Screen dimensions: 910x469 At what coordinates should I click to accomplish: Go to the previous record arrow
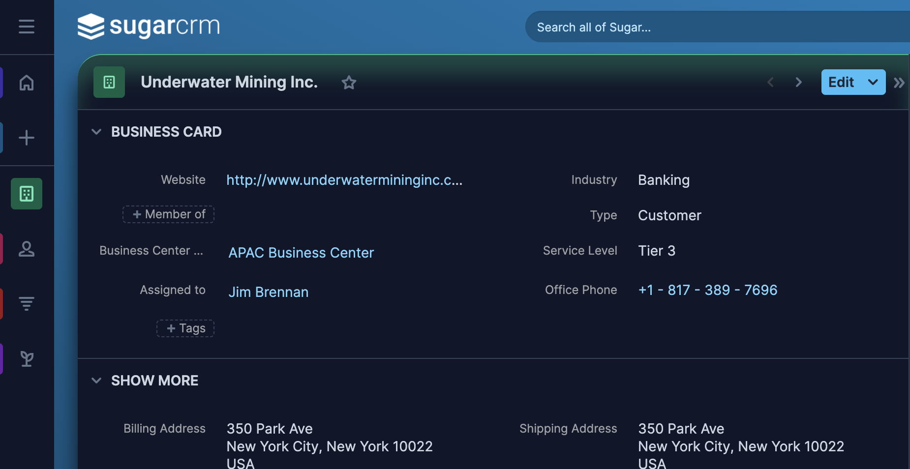771,82
